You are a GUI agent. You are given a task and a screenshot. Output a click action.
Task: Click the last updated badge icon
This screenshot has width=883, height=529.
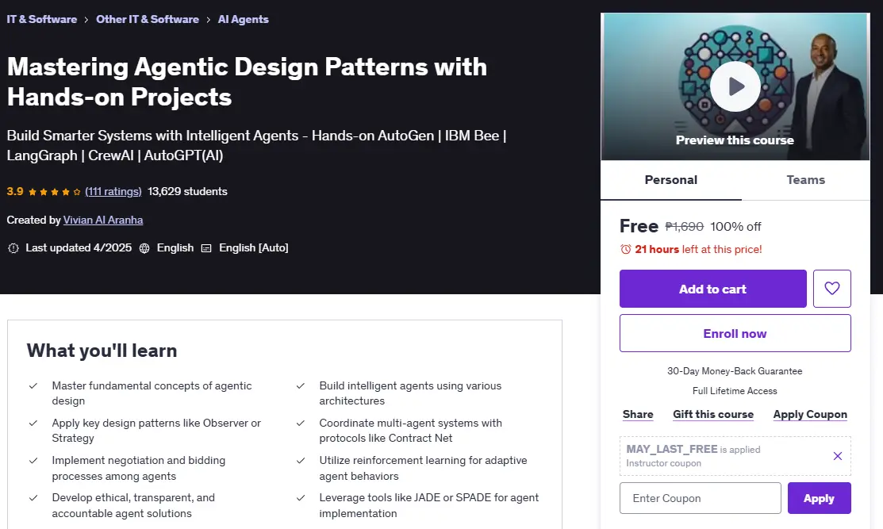point(13,248)
